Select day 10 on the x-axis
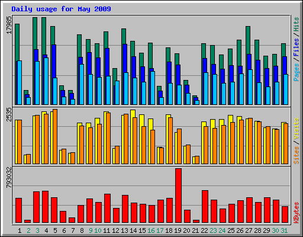The height and width of the screenshot is (237, 303). click(x=98, y=230)
